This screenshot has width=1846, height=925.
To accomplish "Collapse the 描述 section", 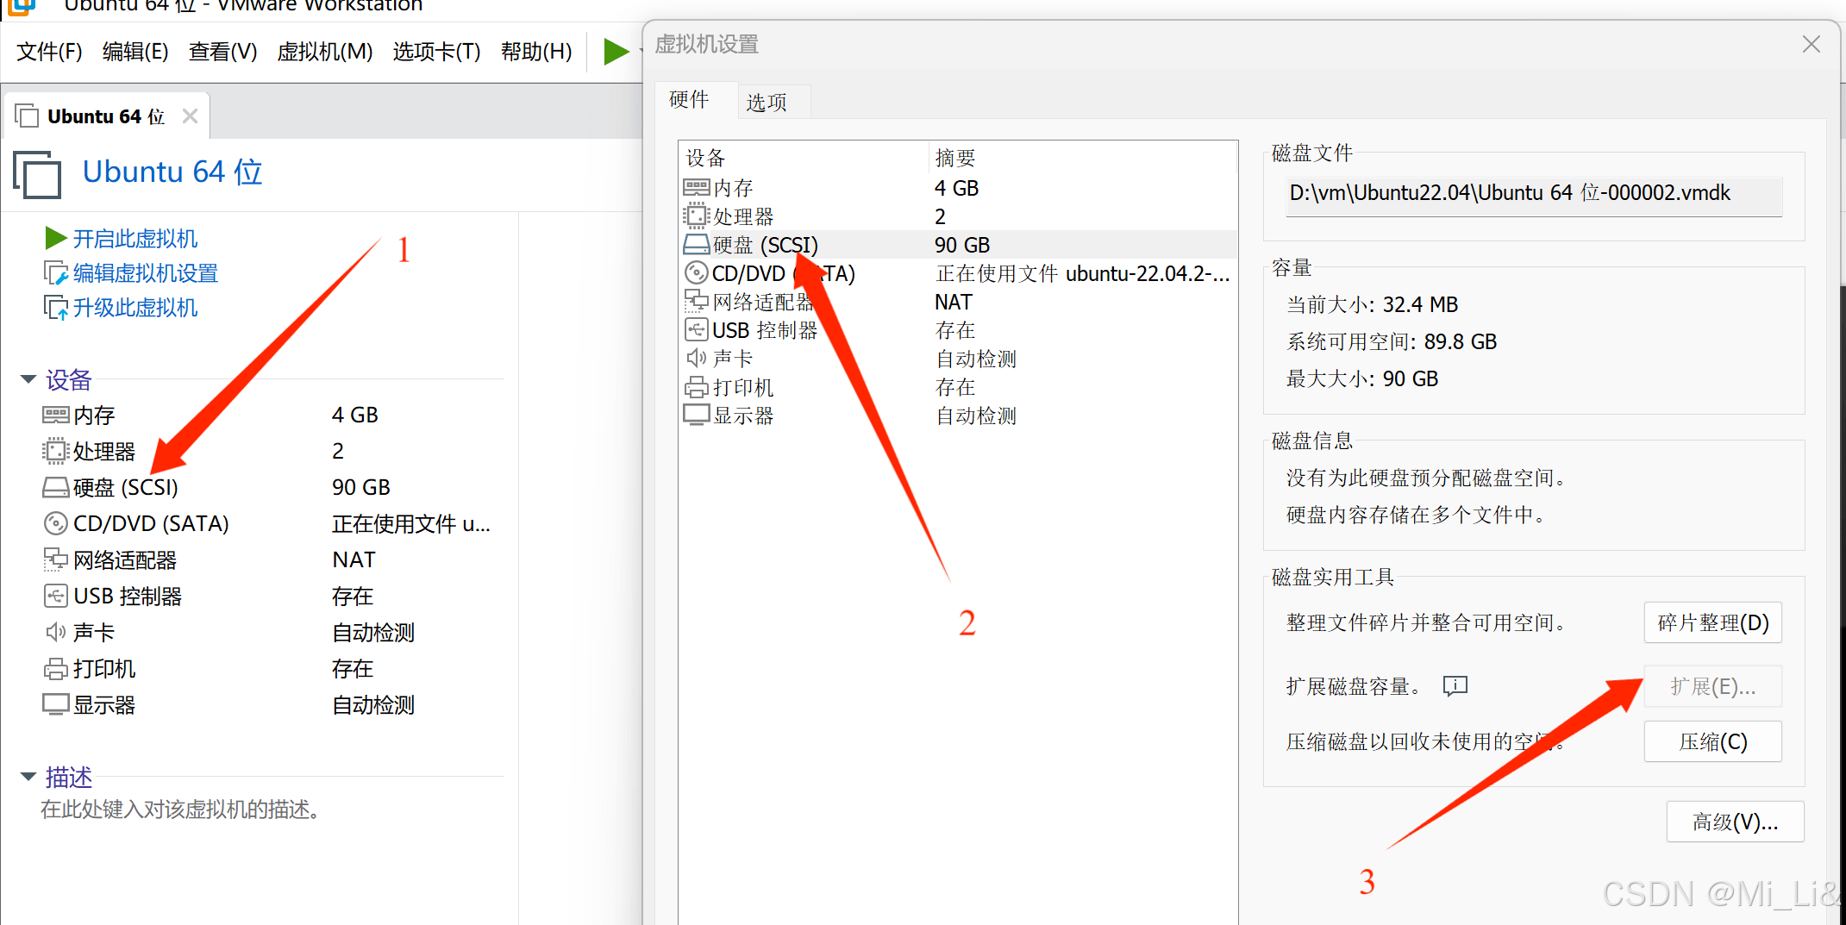I will (x=28, y=777).
